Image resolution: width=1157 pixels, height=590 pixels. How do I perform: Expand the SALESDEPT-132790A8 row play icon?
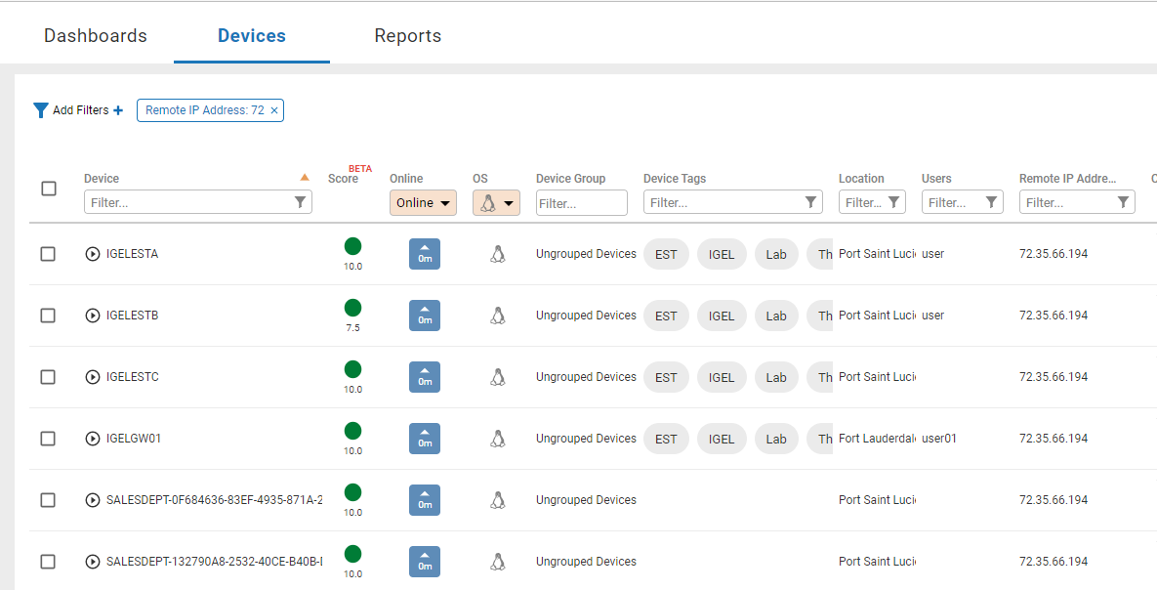tap(92, 562)
